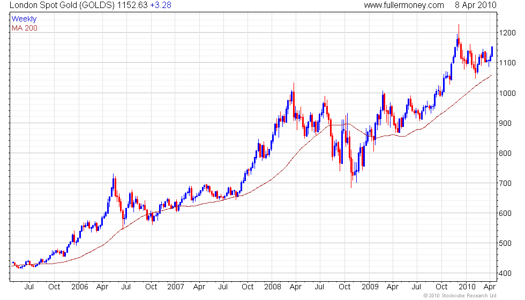Click the 8 Apr 2010 date label
525x300 pixels.
(476, 5)
